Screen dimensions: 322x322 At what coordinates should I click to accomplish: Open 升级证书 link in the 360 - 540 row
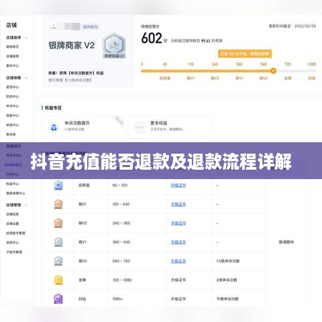178,242
